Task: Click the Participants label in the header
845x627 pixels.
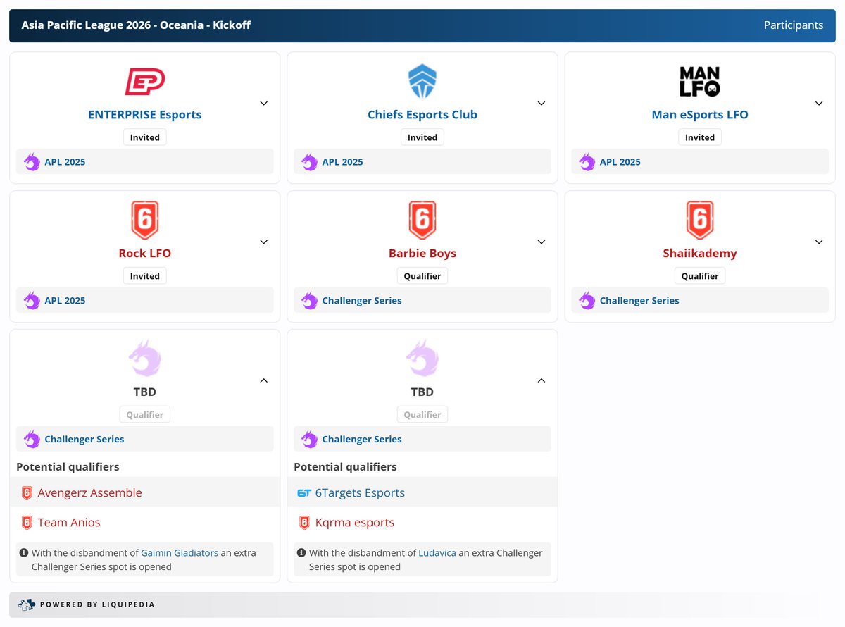Action: pos(794,25)
